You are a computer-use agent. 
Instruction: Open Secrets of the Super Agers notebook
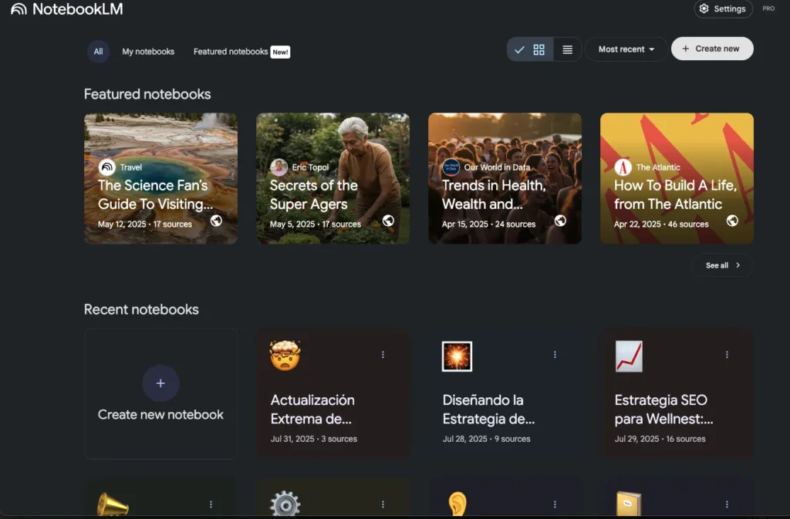[x=333, y=178]
